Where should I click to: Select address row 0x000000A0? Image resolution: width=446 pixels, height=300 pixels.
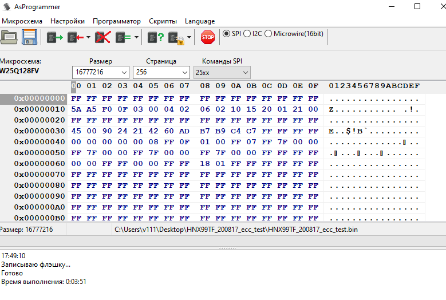click(40, 207)
